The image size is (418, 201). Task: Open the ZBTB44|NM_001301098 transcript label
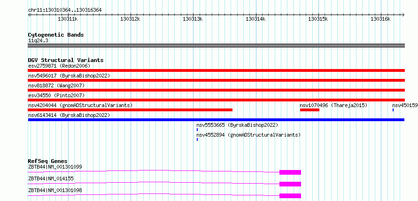55,190
